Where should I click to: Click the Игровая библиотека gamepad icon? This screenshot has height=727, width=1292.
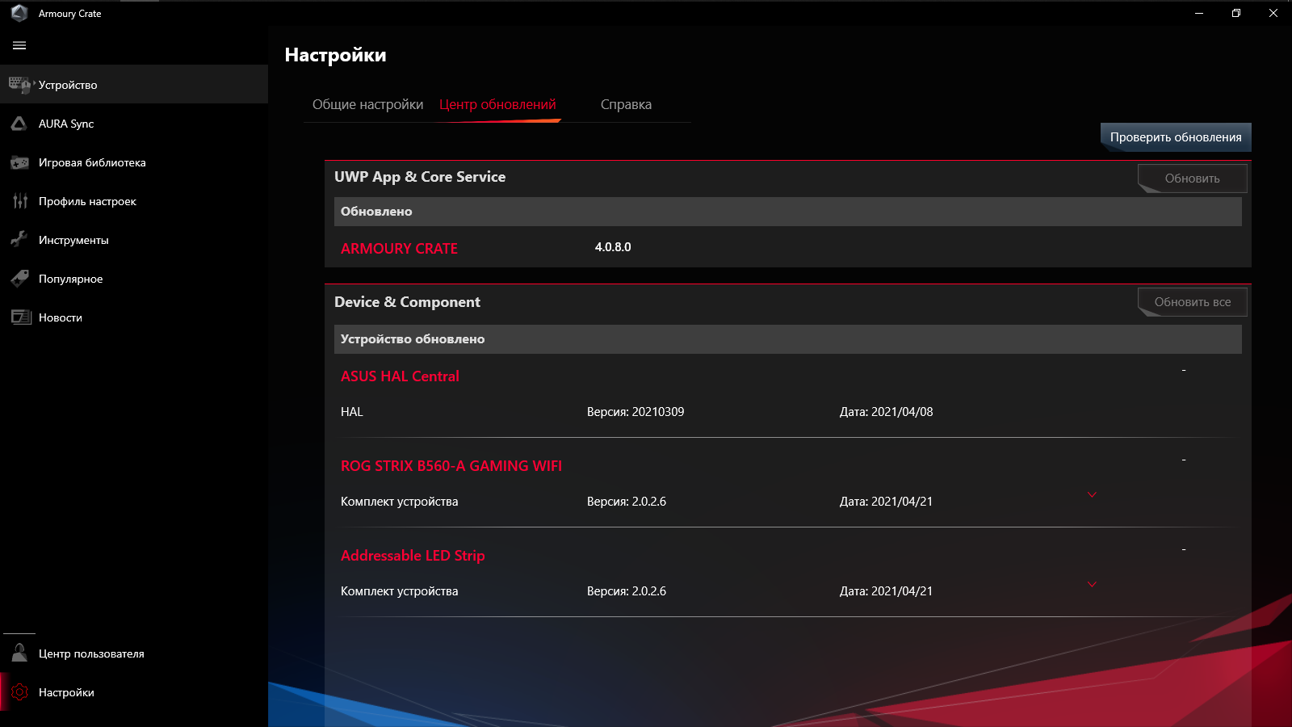[19, 162]
